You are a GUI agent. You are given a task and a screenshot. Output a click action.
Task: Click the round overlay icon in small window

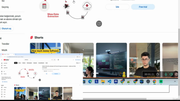click(x=40, y=80)
